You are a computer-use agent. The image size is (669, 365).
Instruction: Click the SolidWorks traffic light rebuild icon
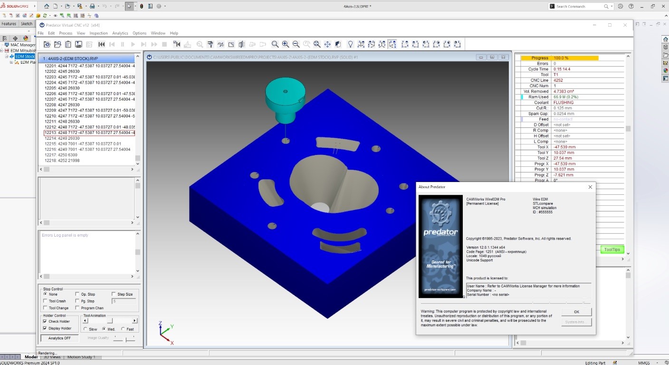tap(142, 6)
